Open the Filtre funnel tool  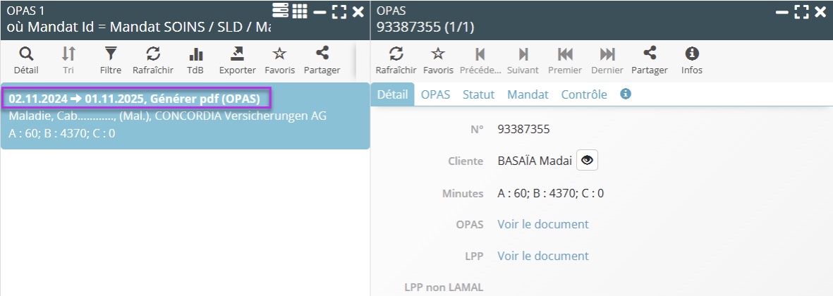click(111, 60)
